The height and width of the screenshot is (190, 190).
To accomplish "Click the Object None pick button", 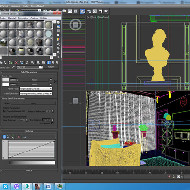I will click(x=33, y=104).
